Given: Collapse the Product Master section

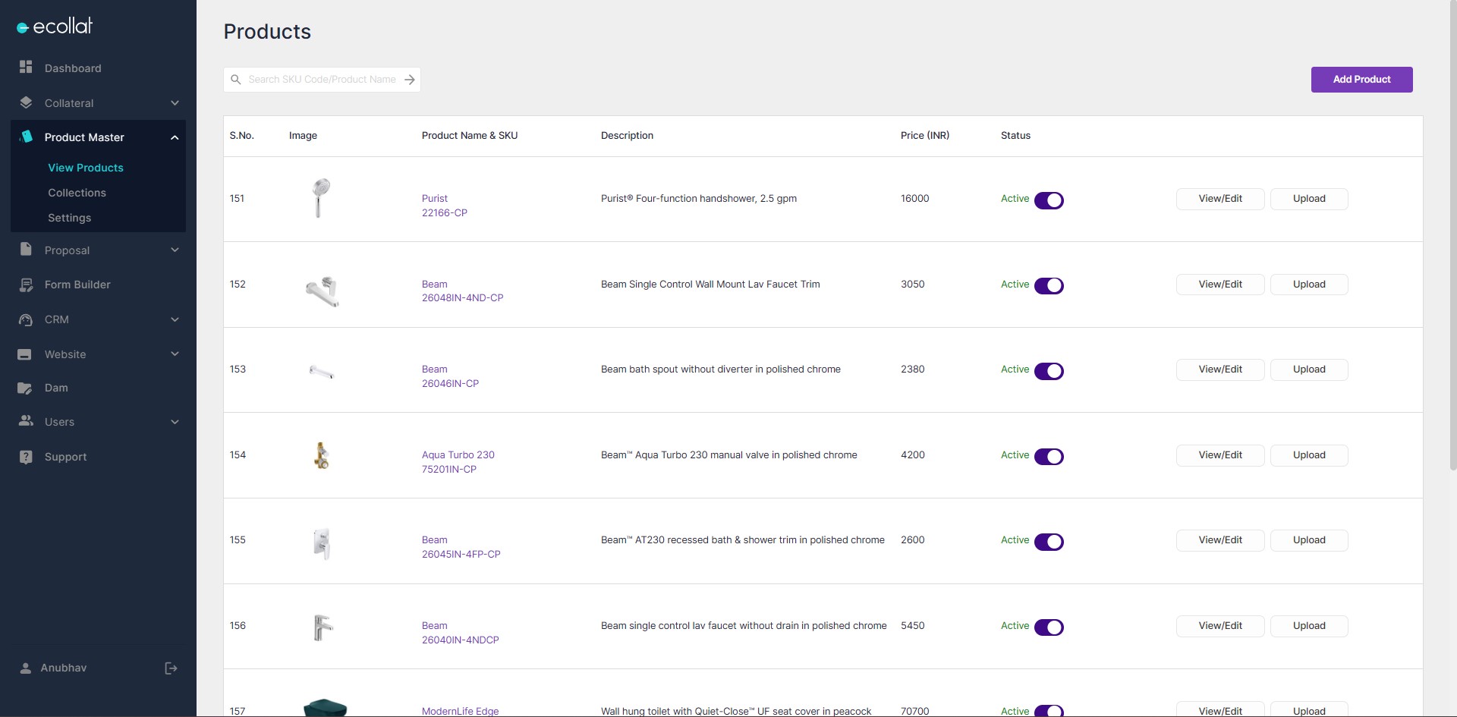Looking at the screenshot, I should pyautogui.click(x=175, y=137).
